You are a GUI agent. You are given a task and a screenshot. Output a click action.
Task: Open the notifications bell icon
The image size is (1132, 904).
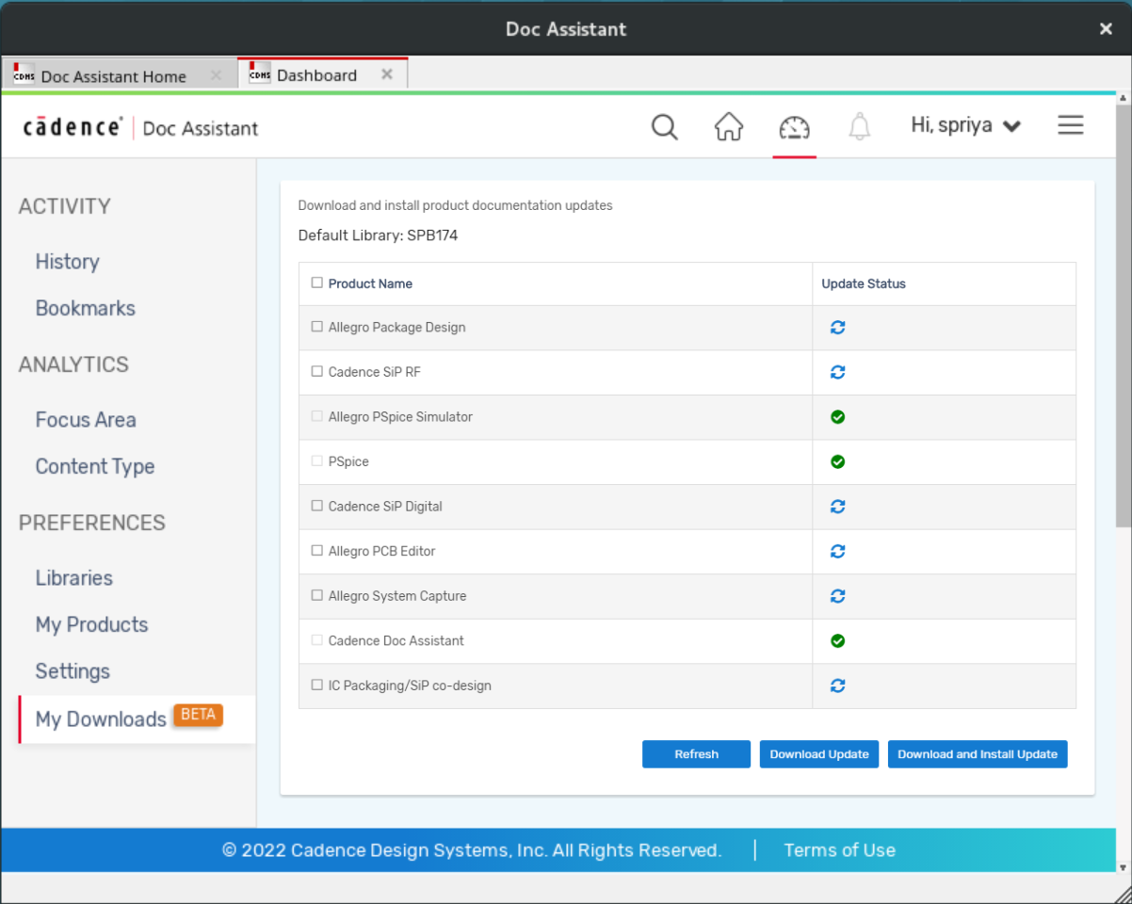859,126
